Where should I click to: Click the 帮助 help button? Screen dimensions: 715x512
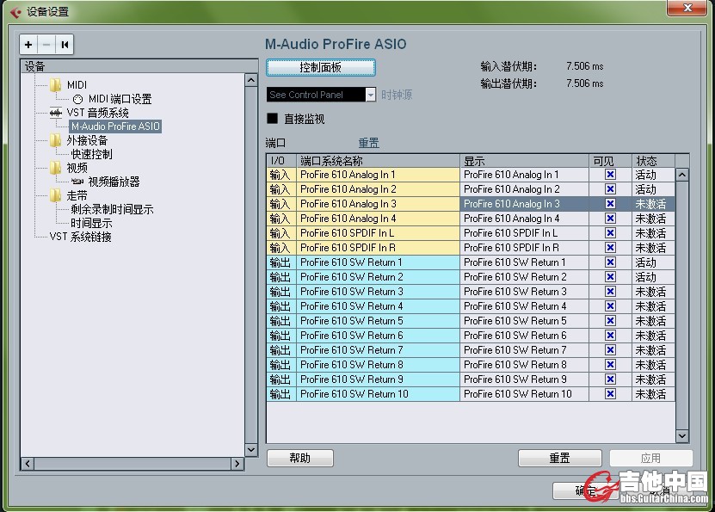click(x=300, y=458)
